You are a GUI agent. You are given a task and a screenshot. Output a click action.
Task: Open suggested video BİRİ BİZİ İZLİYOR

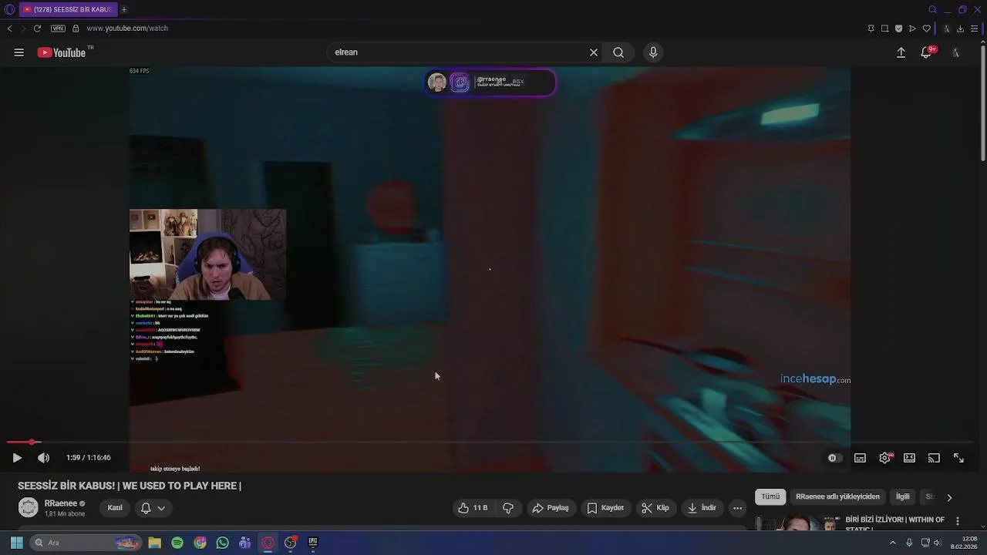click(895, 523)
